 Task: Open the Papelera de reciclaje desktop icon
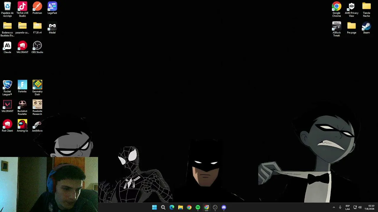pos(7,9)
